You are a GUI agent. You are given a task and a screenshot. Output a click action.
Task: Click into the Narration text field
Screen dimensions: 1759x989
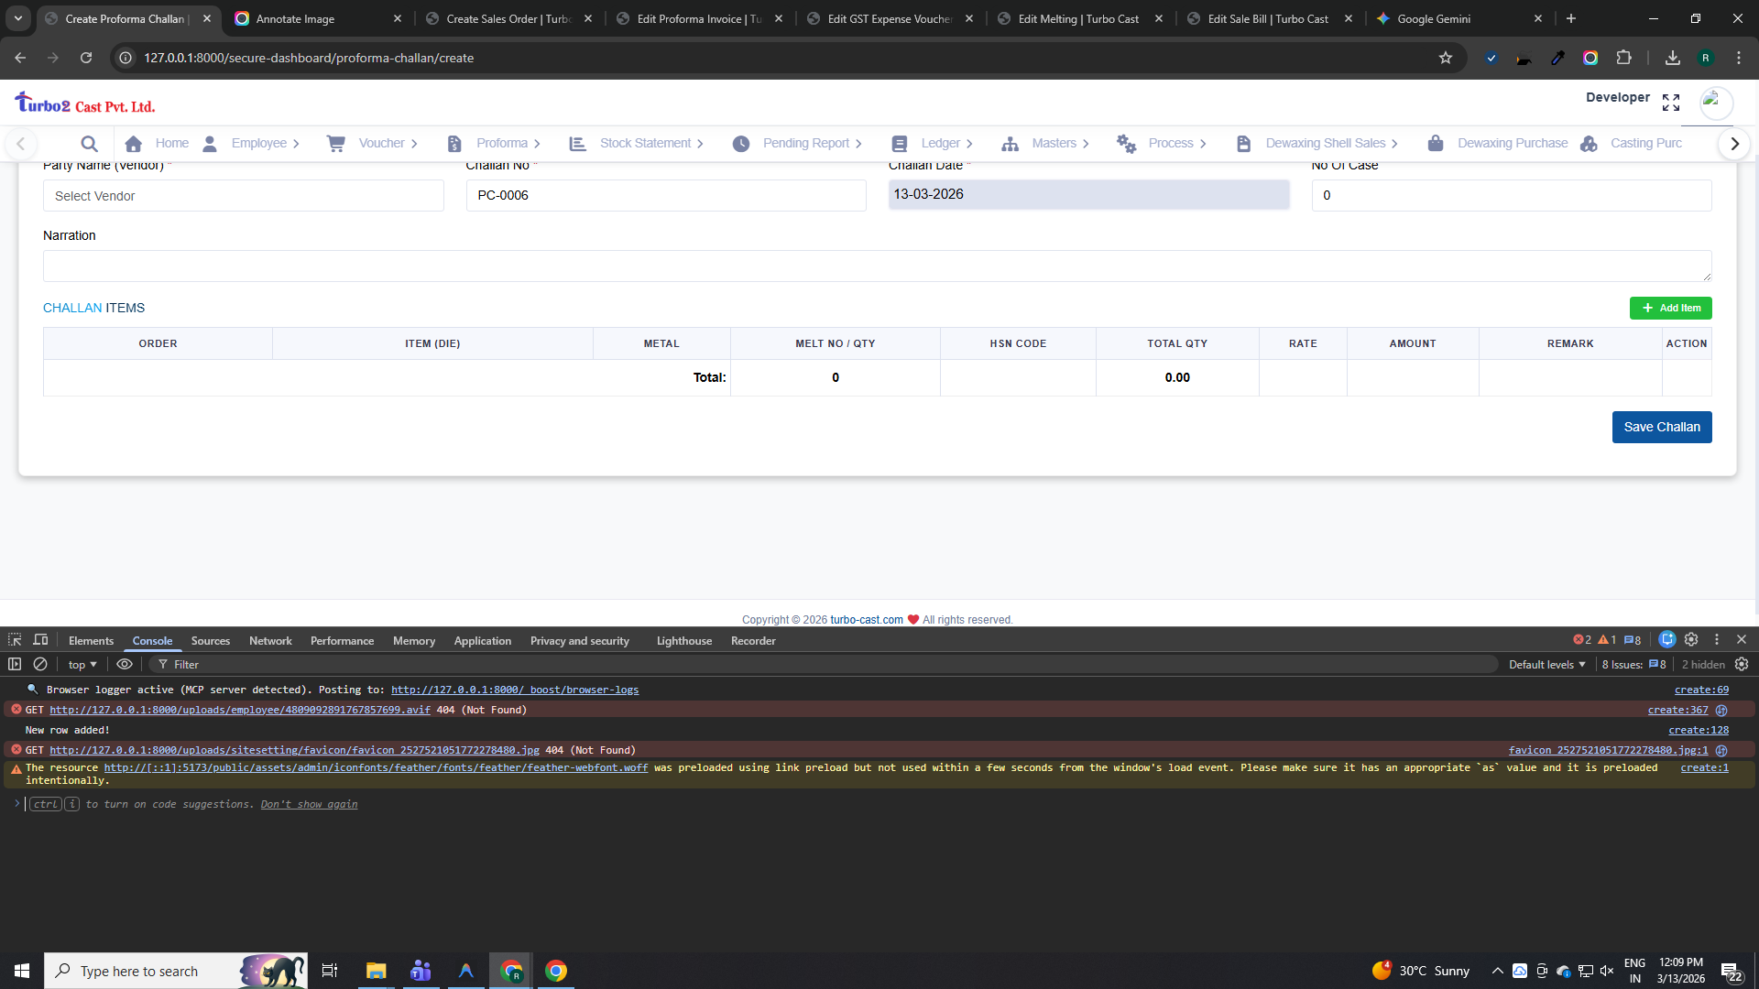tap(876, 266)
